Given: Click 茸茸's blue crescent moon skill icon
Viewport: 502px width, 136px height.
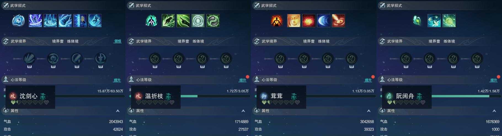Looking at the screenshot, I should (324, 21).
